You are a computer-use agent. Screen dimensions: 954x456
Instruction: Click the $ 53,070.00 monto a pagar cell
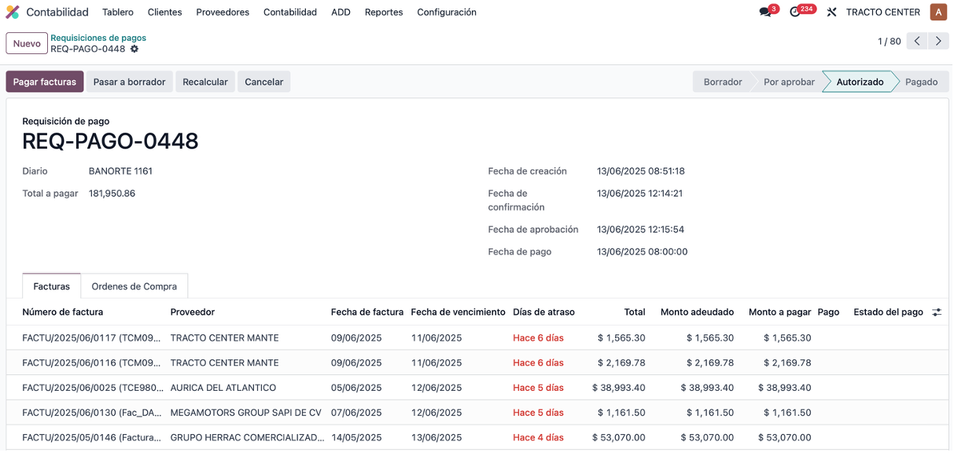tap(785, 438)
